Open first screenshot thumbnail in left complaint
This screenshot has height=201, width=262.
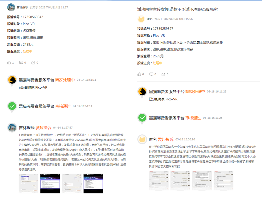(28, 183)
